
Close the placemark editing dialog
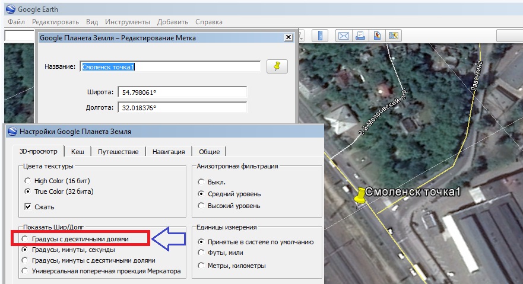tap(289, 37)
